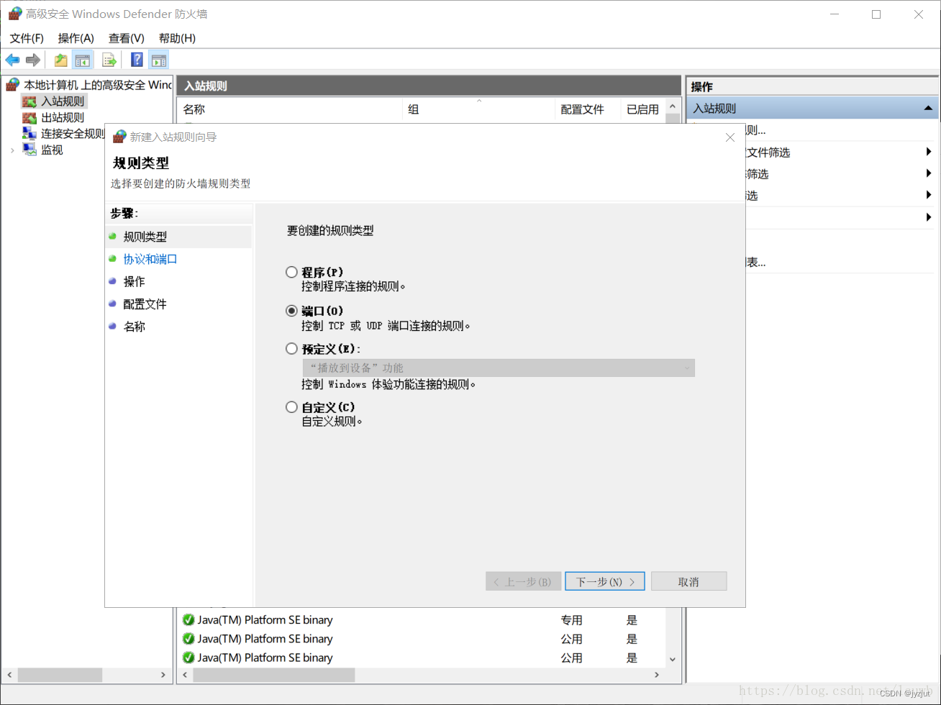Click the forward arrow toolbar icon
Screen dimensions: 941x705
tap(32, 60)
